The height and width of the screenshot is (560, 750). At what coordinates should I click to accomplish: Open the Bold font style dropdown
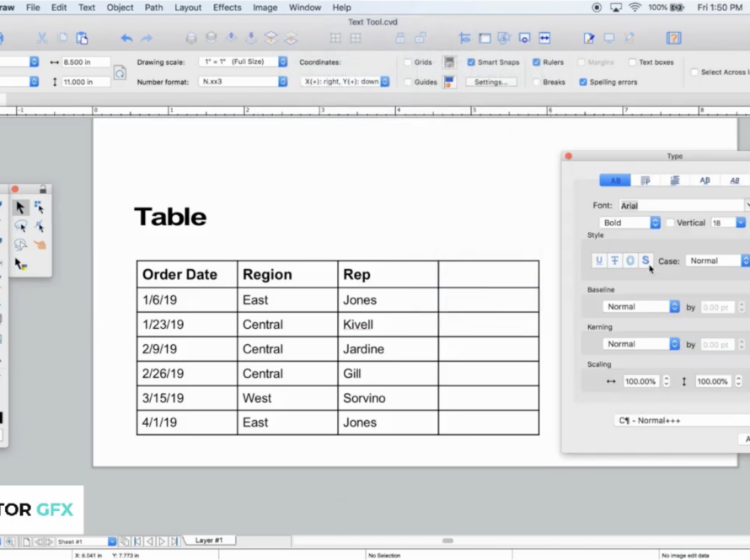[629, 223]
